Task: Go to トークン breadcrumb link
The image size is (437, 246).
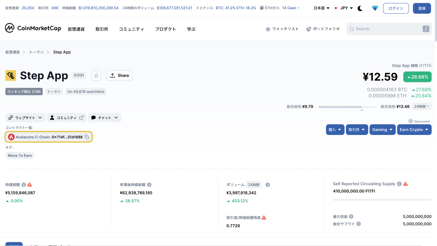Action: [37, 52]
